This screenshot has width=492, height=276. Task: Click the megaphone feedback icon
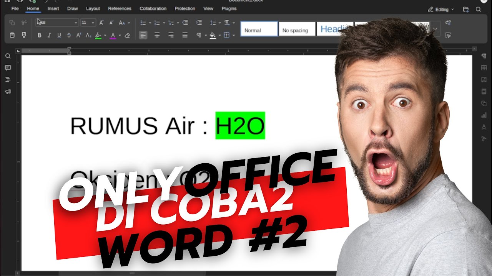point(8,91)
